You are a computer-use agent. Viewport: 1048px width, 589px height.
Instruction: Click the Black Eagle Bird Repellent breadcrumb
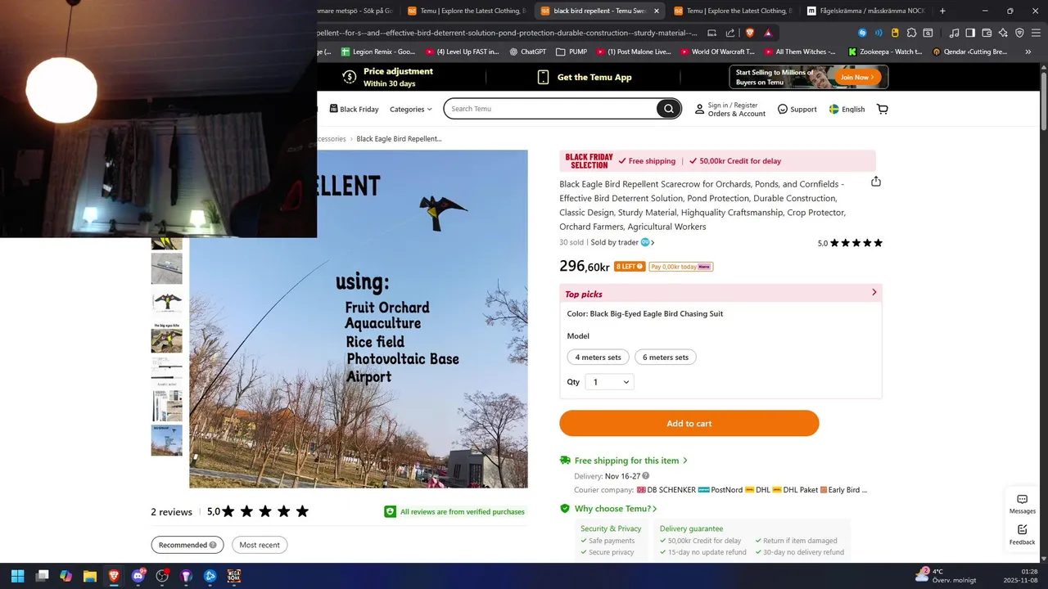point(399,139)
